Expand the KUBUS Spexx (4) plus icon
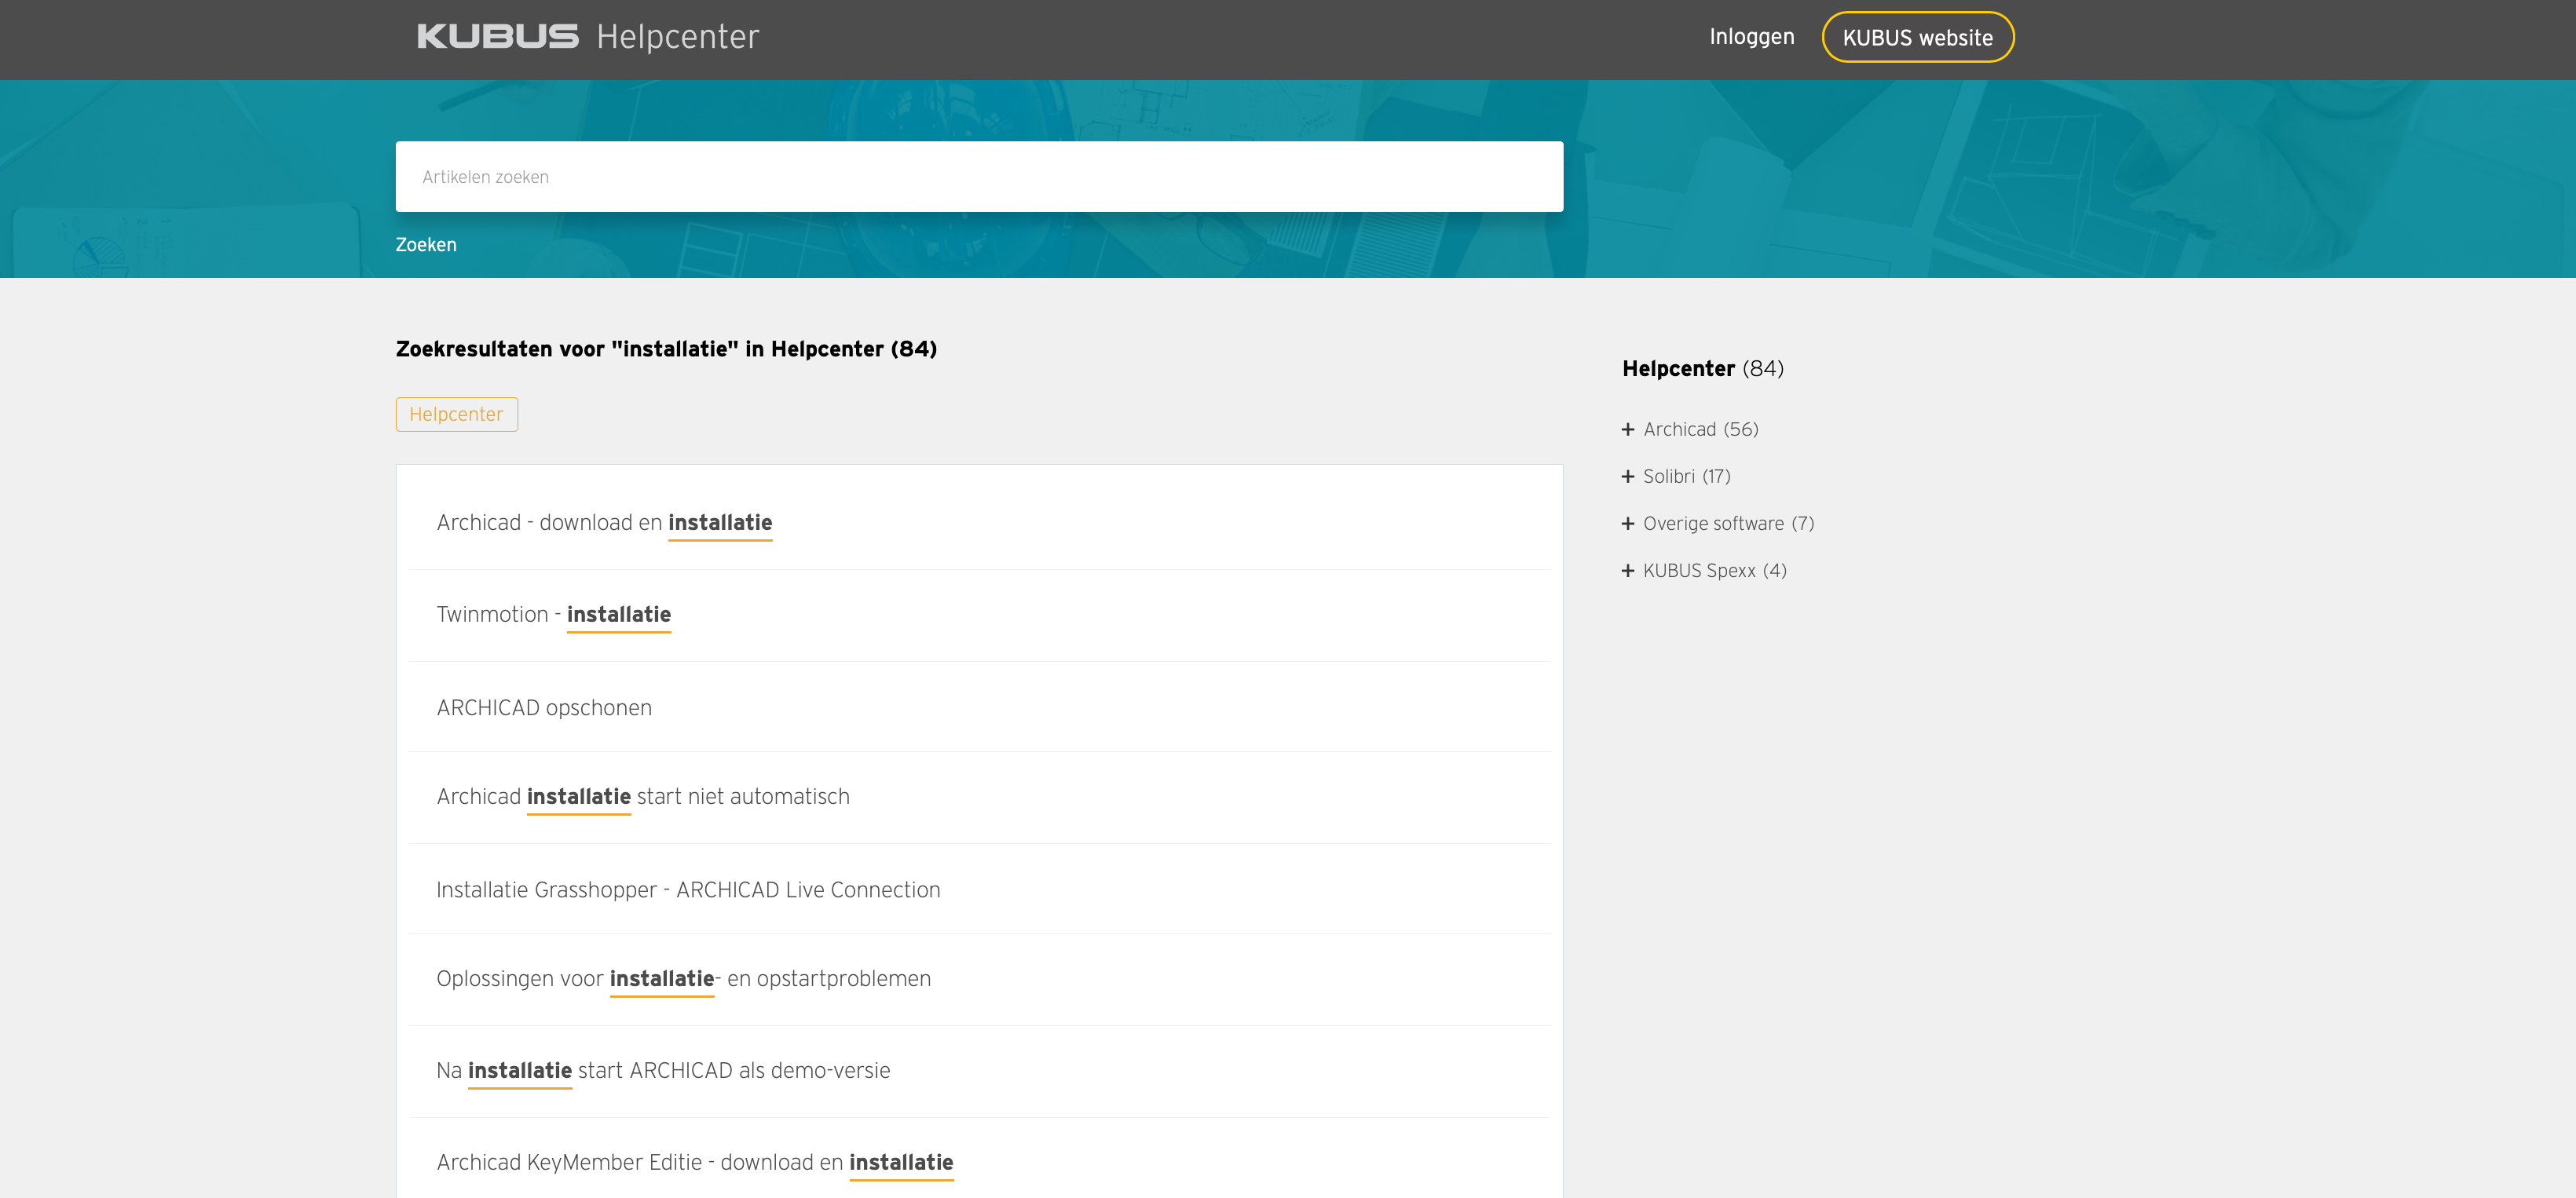The width and height of the screenshot is (2576, 1198). coord(1628,571)
